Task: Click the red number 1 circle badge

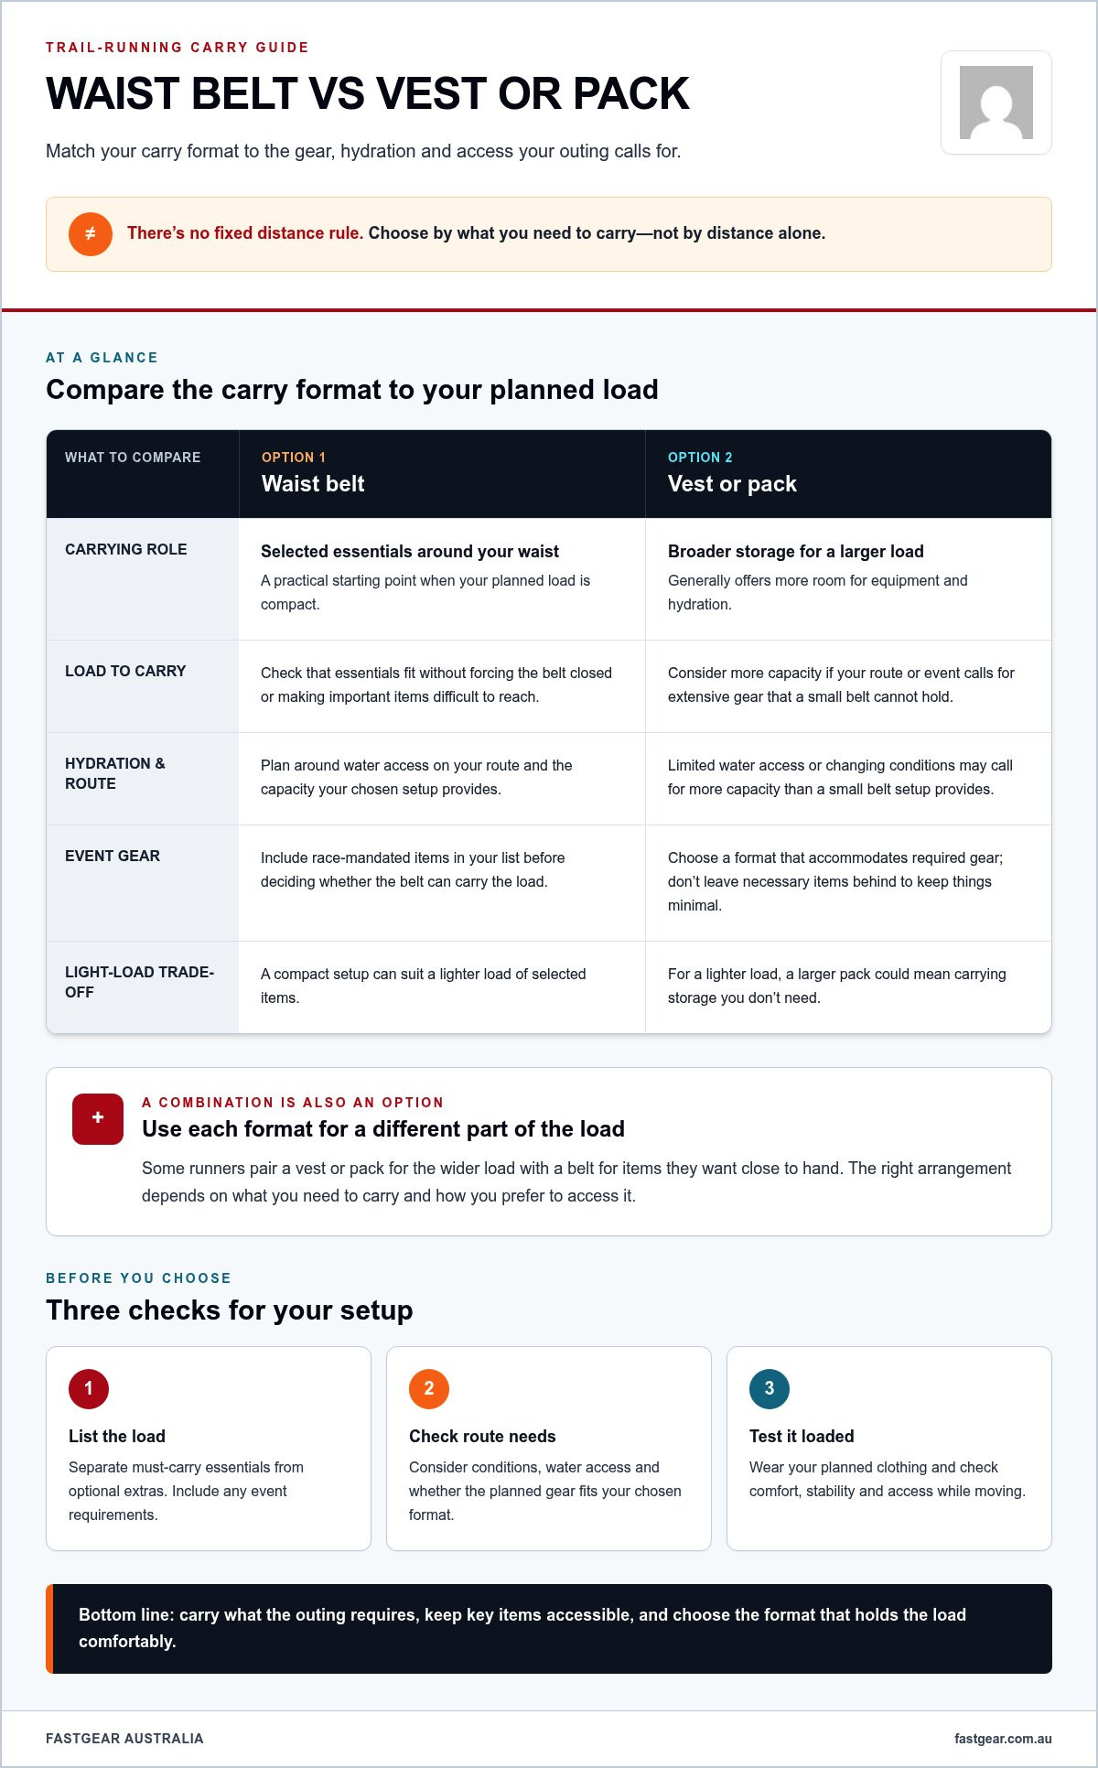Action: point(89,1388)
